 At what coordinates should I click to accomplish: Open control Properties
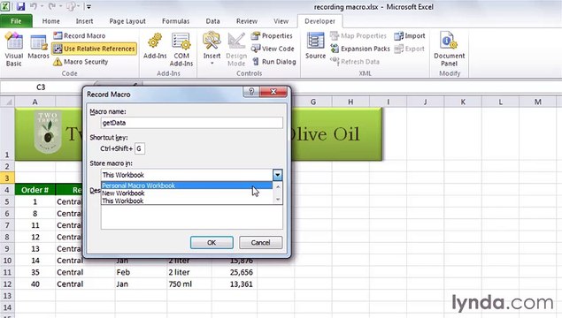272,35
